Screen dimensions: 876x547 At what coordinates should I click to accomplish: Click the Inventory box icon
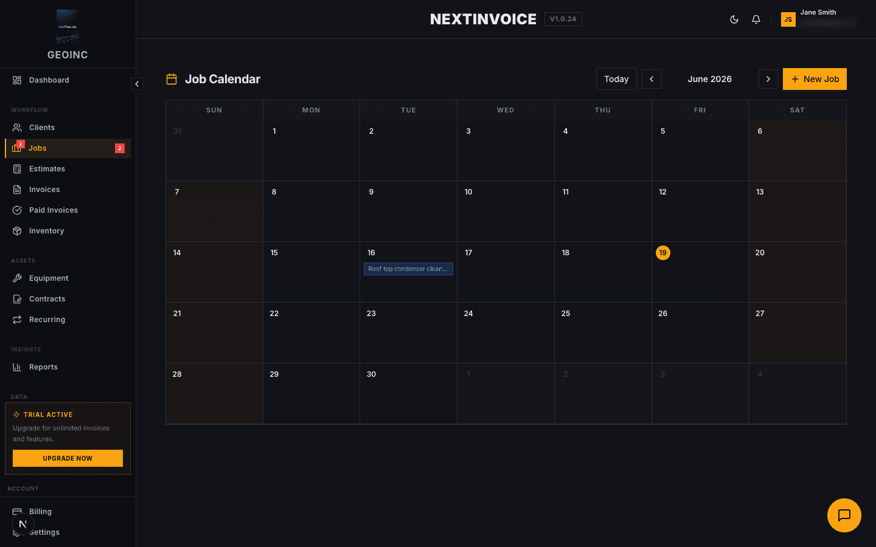pyautogui.click(x=17, y=231)
